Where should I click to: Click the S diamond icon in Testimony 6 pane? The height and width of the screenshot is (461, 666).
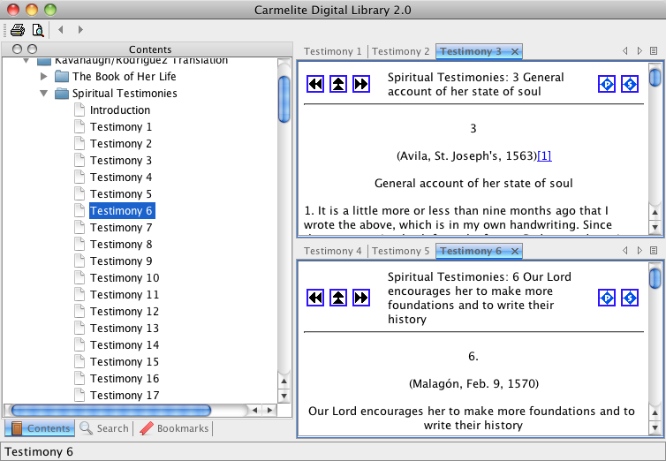point(629,298)
